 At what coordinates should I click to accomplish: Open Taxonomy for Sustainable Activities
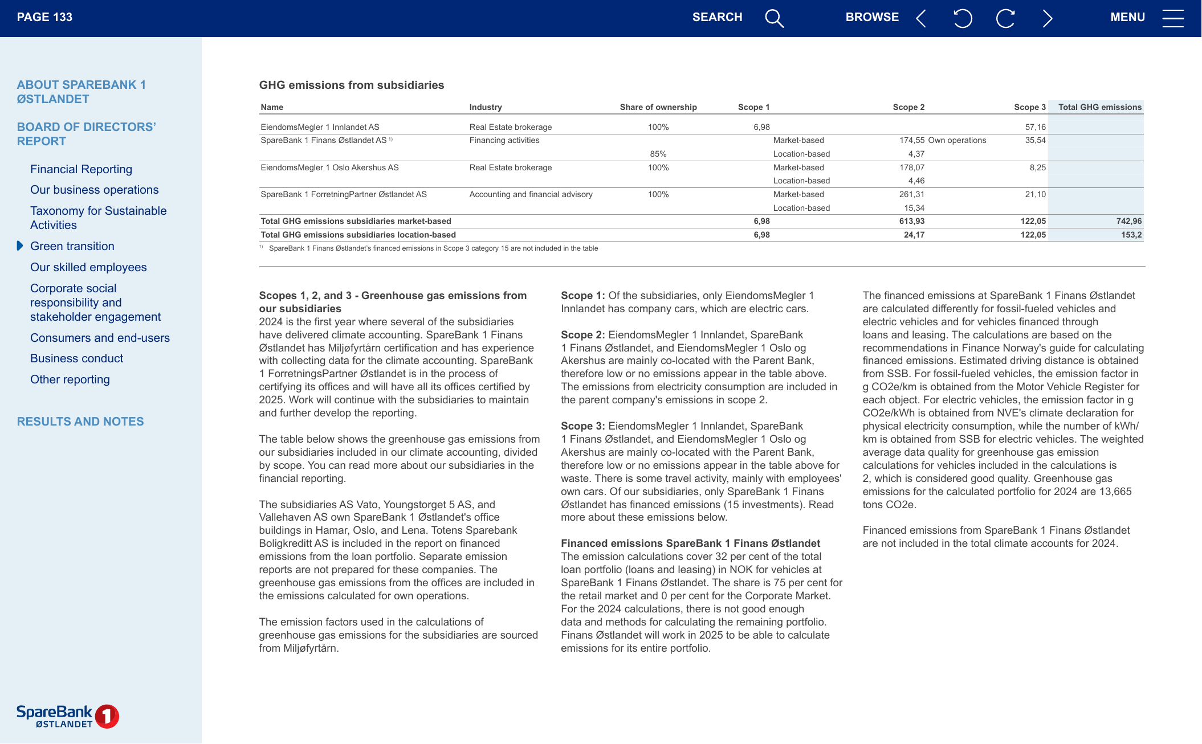(98, 218)
